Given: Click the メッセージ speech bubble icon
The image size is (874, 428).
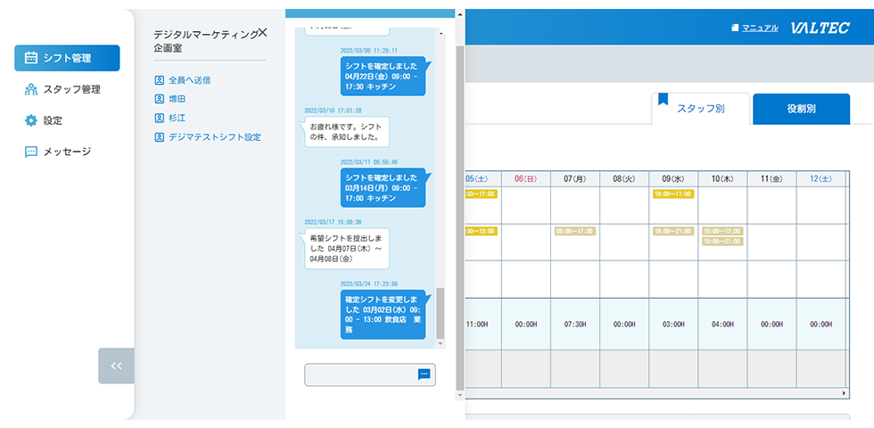Looking at the screenshot, I should (x=31, y=152).
